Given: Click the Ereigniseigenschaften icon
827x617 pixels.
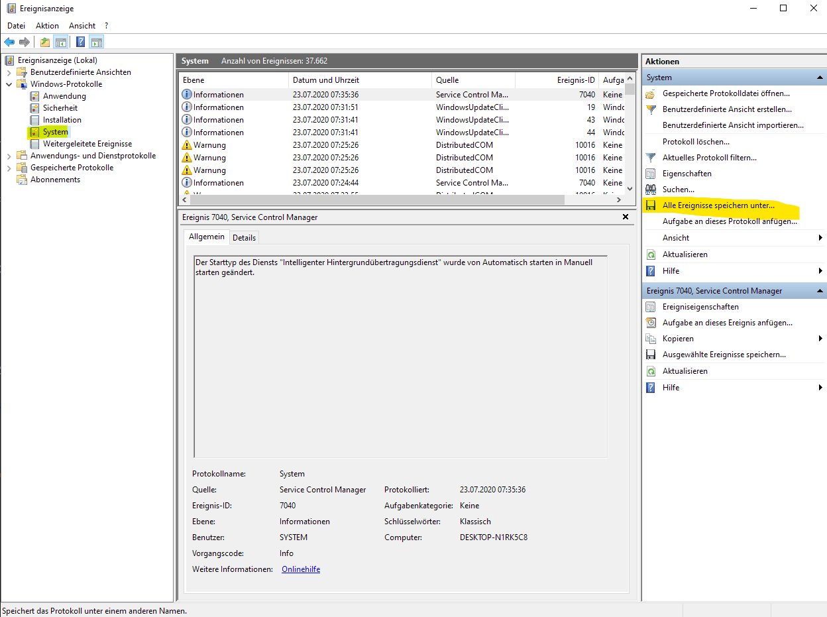Looking at the screenshot, I should [651, 307].
